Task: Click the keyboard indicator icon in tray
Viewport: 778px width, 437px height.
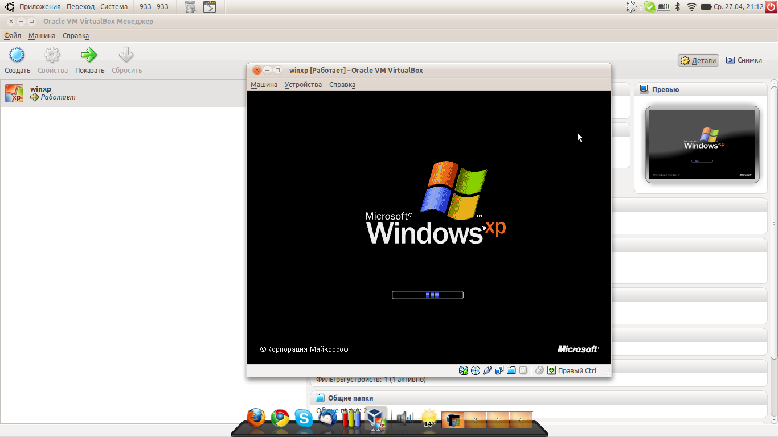Action: coord(663,7)
